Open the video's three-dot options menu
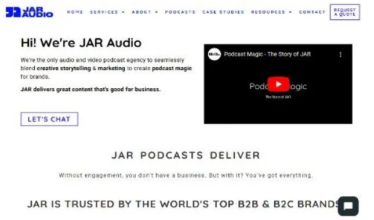This screenshot has height=220, width=374. coord(340,55)
